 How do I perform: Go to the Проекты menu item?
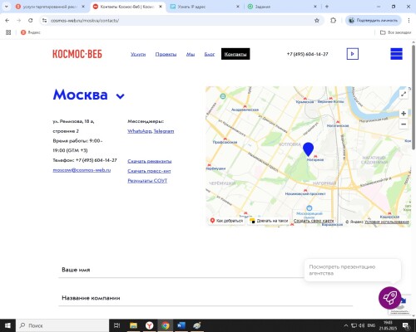click(166, 54)
